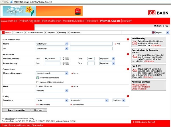
Task: Open the 1 Adult travellers dropdown
Action: click(x=52, y=100)
